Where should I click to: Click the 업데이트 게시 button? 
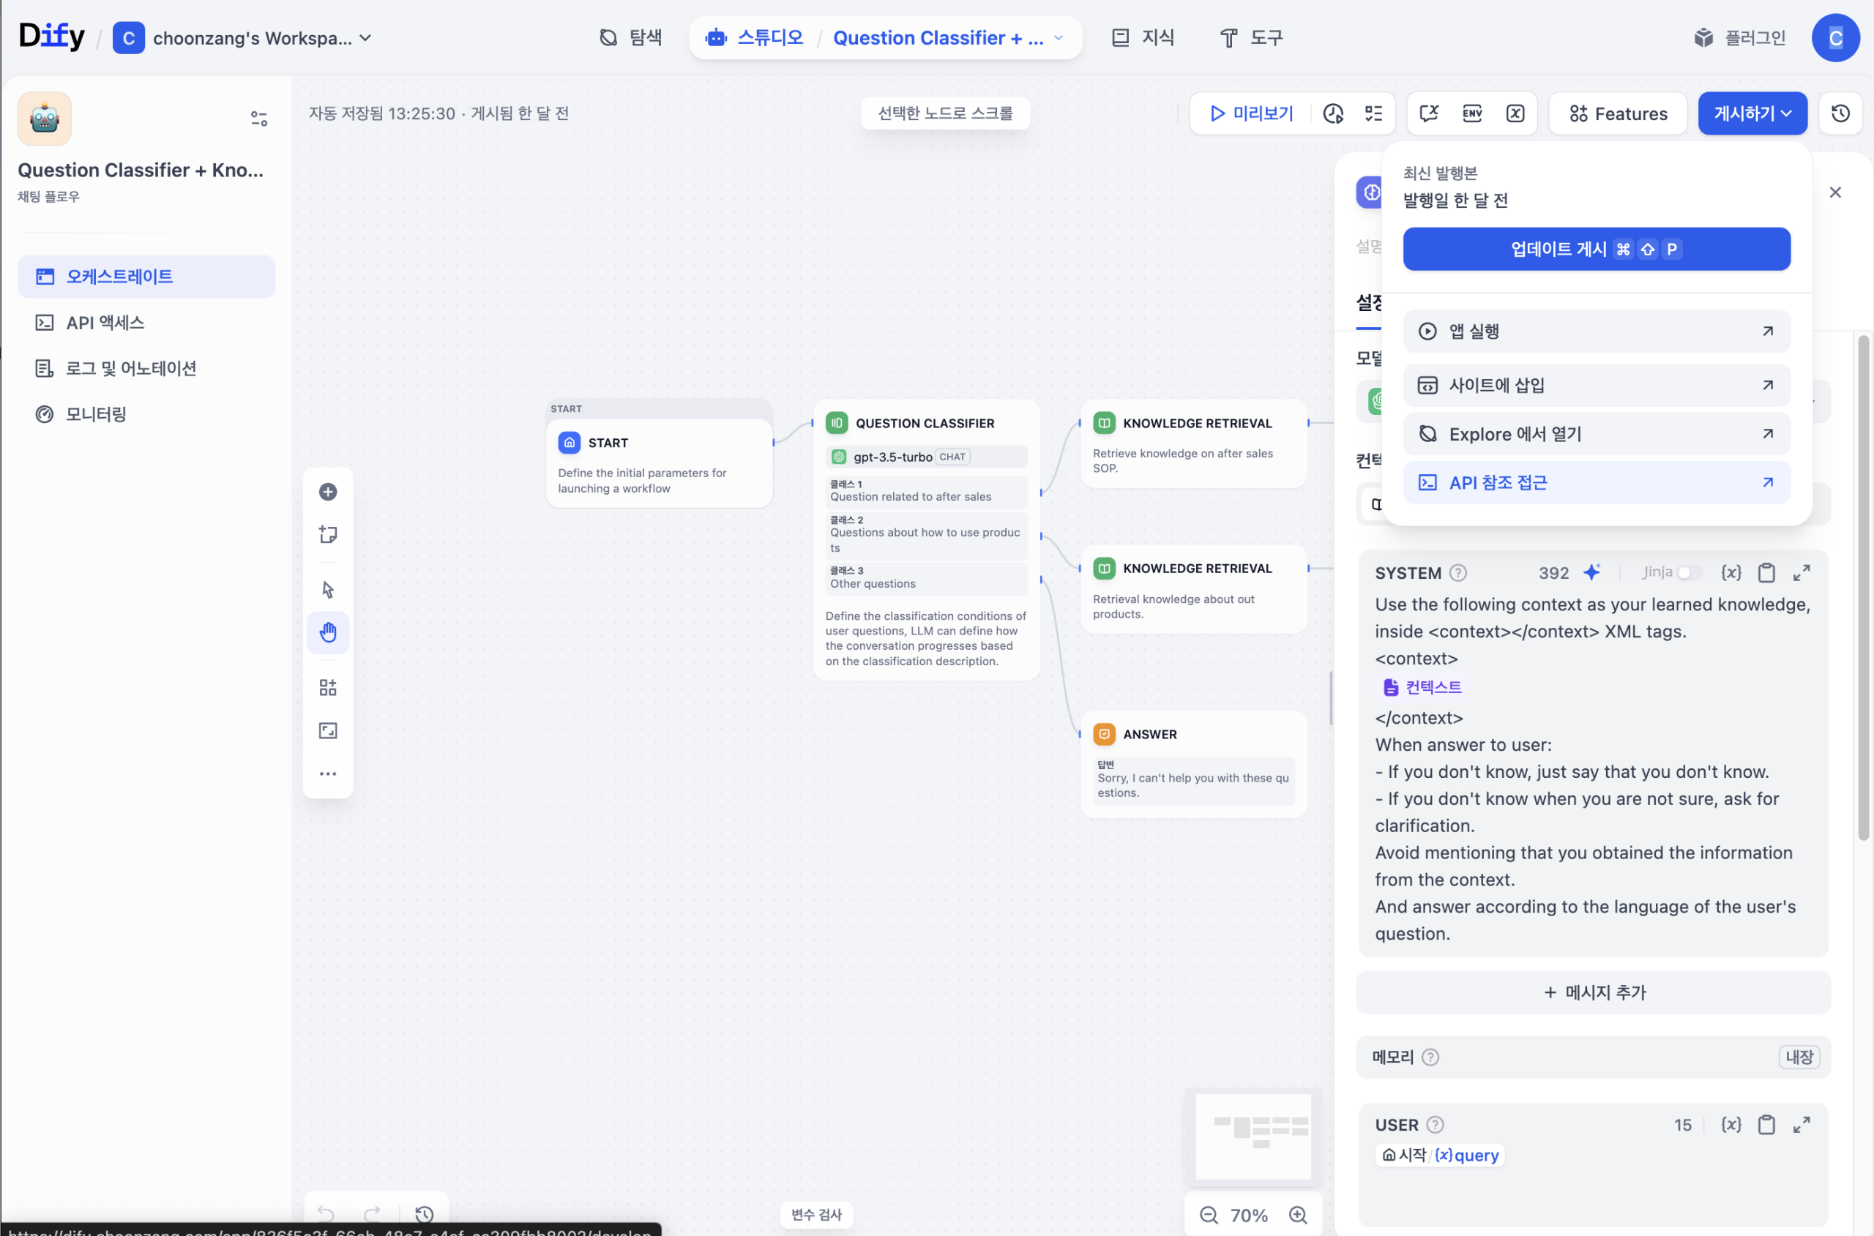point(1596,249)
